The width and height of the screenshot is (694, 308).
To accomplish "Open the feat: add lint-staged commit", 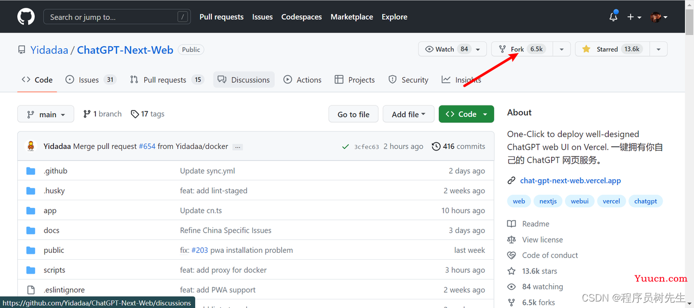I will tap(214, 191).
